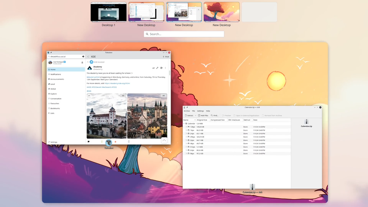368x207 pixels.
Task: Open Bookmarks in Tokodon sidebar
Action: tap(66, 108)
